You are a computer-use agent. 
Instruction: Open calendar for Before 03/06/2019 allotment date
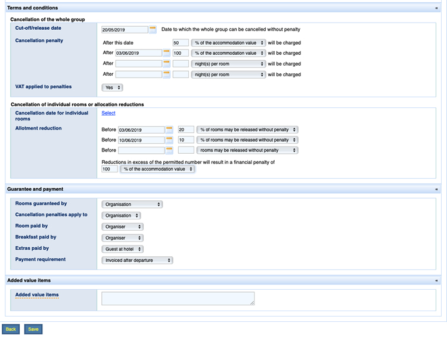click(x=169, y=130)
